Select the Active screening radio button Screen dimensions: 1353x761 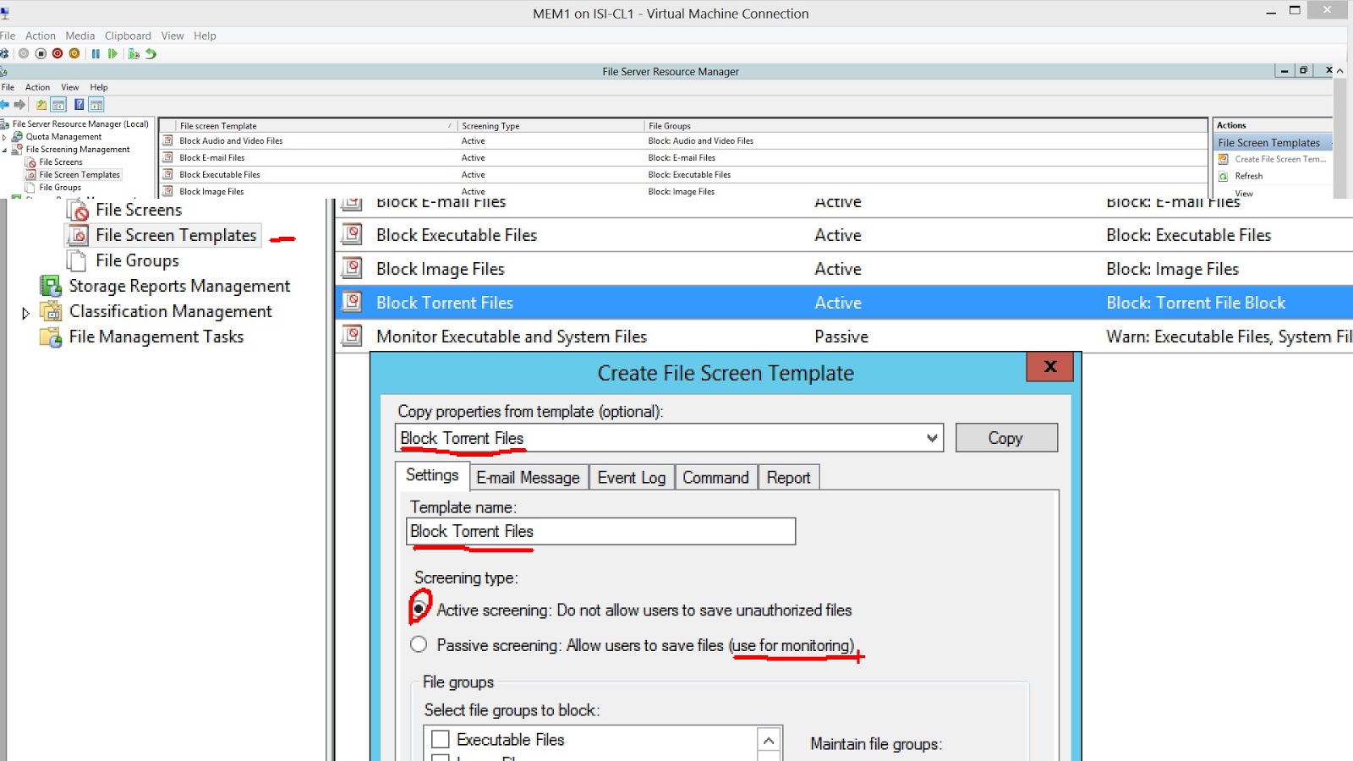coord(419,610)
